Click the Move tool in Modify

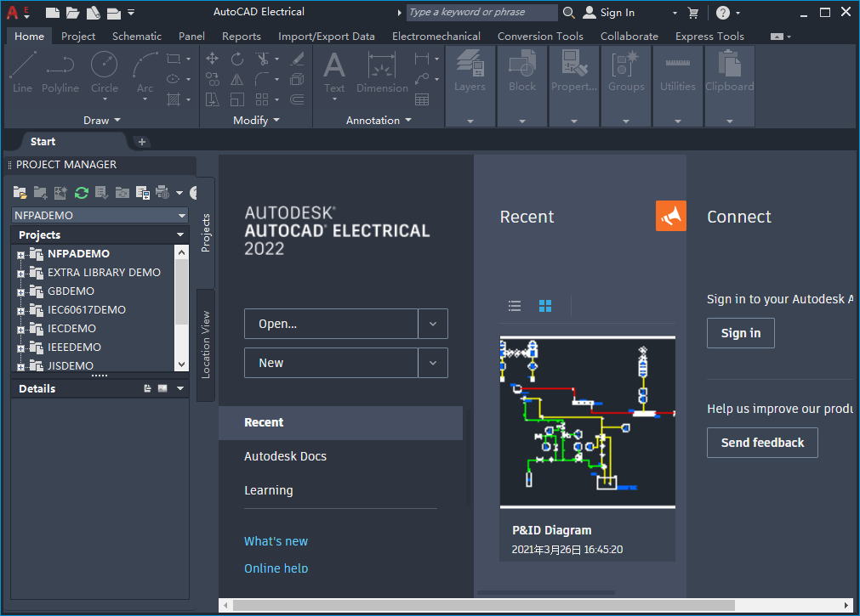(213, 59)
